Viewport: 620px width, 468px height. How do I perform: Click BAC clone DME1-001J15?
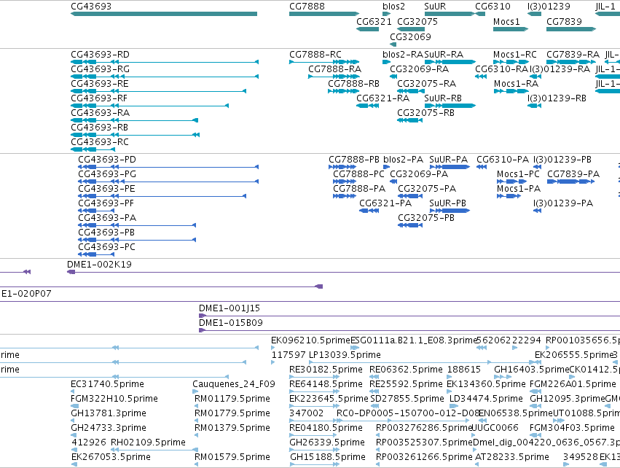[x=229, y=308]
